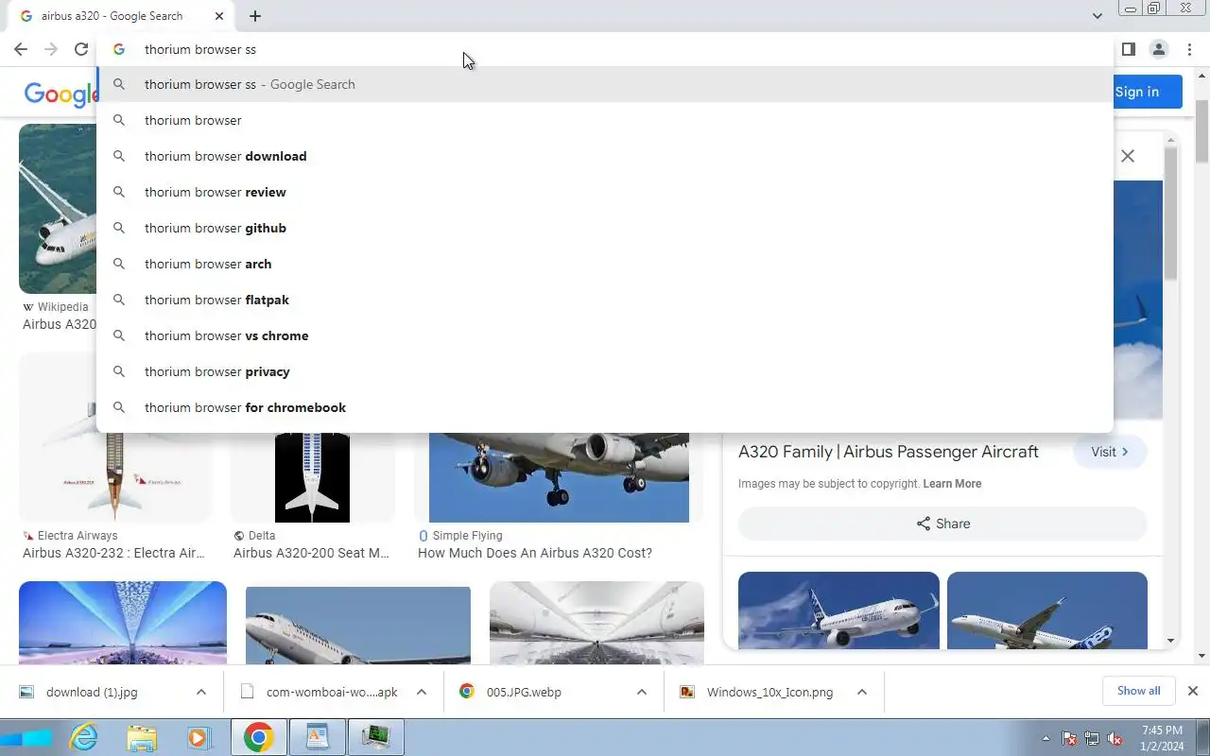The width and height of the screenshot is (1210, 756).
Task: Close the downloads bar
Action: pyautogui.click(x=1193, y=691)
